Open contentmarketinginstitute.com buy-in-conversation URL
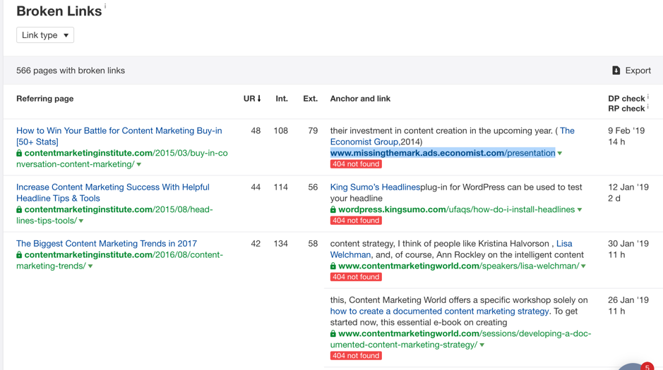This screenshot has width=663, height=370. click(122, 159)
